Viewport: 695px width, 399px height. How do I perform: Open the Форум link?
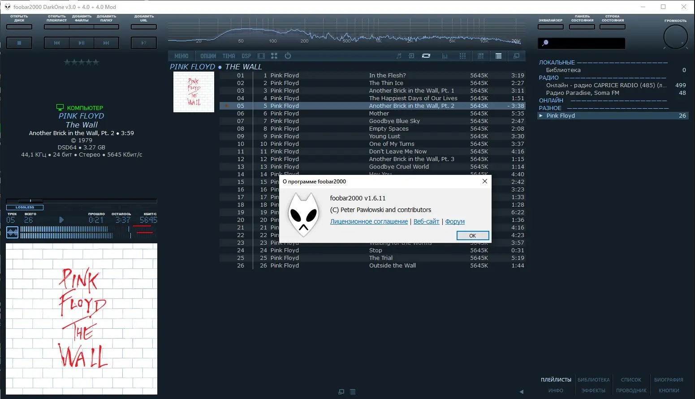[x=455, y=221]
